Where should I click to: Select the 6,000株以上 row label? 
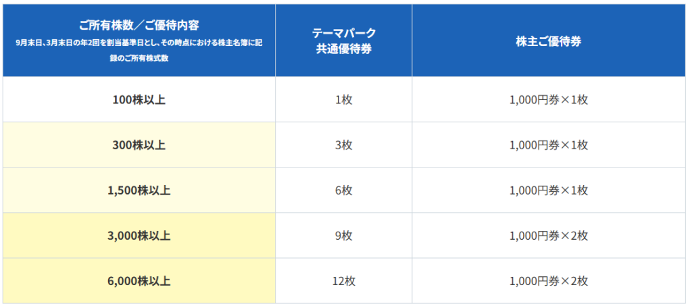point(139,281)
